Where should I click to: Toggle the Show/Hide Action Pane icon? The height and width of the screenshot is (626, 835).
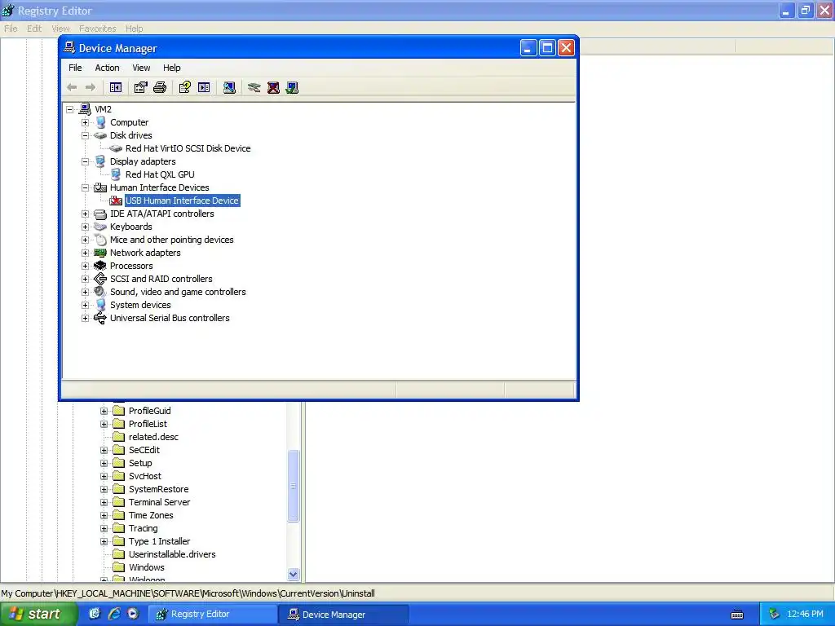tap(204, 87)
